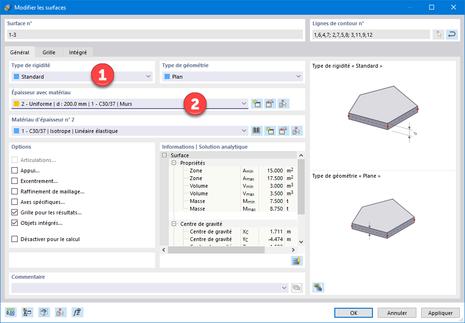Switch to the Intégré tab
The width and height of the screenshot is (465, 323).
[x=78, y=52]
